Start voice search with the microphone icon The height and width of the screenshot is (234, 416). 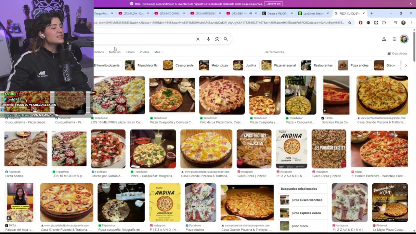tap(208, 39)
